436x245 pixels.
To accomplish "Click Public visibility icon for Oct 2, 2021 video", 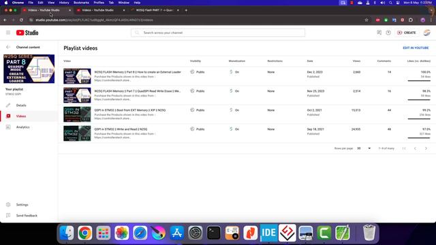I will coord(192,110).
